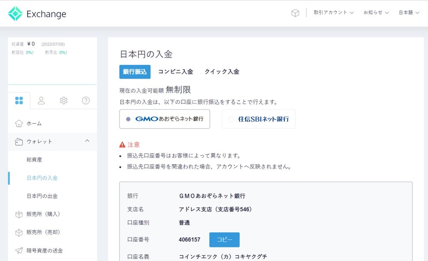Image resolution: width=428 pixels, height=261 pixels.
Task: Click 日本円の入金 page heading
Action: coord(146,54)
